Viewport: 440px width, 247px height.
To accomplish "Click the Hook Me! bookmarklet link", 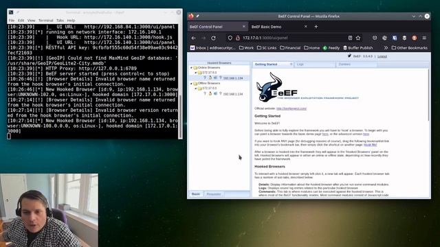I will [x=370, y=145].
